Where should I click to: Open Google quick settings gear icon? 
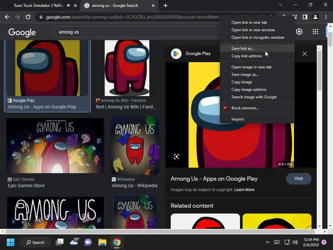pos(299,32)
